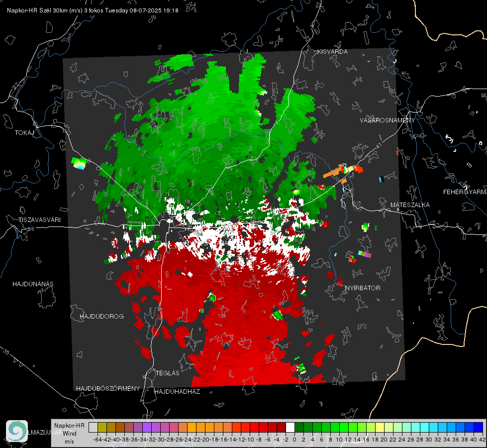This screenshot has width=487, height=448.
Task: Click the HAJDÚNÁNÁS label
Action: [x=33, y=284]
